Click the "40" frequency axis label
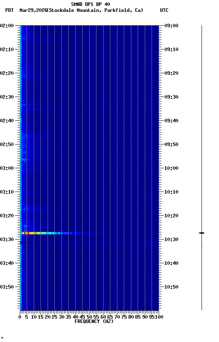The image size is (219, 342). pyautogui.click(x=75, y=317)
